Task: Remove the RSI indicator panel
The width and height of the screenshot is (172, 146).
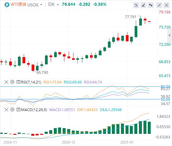Action: (x=6, y=82)
